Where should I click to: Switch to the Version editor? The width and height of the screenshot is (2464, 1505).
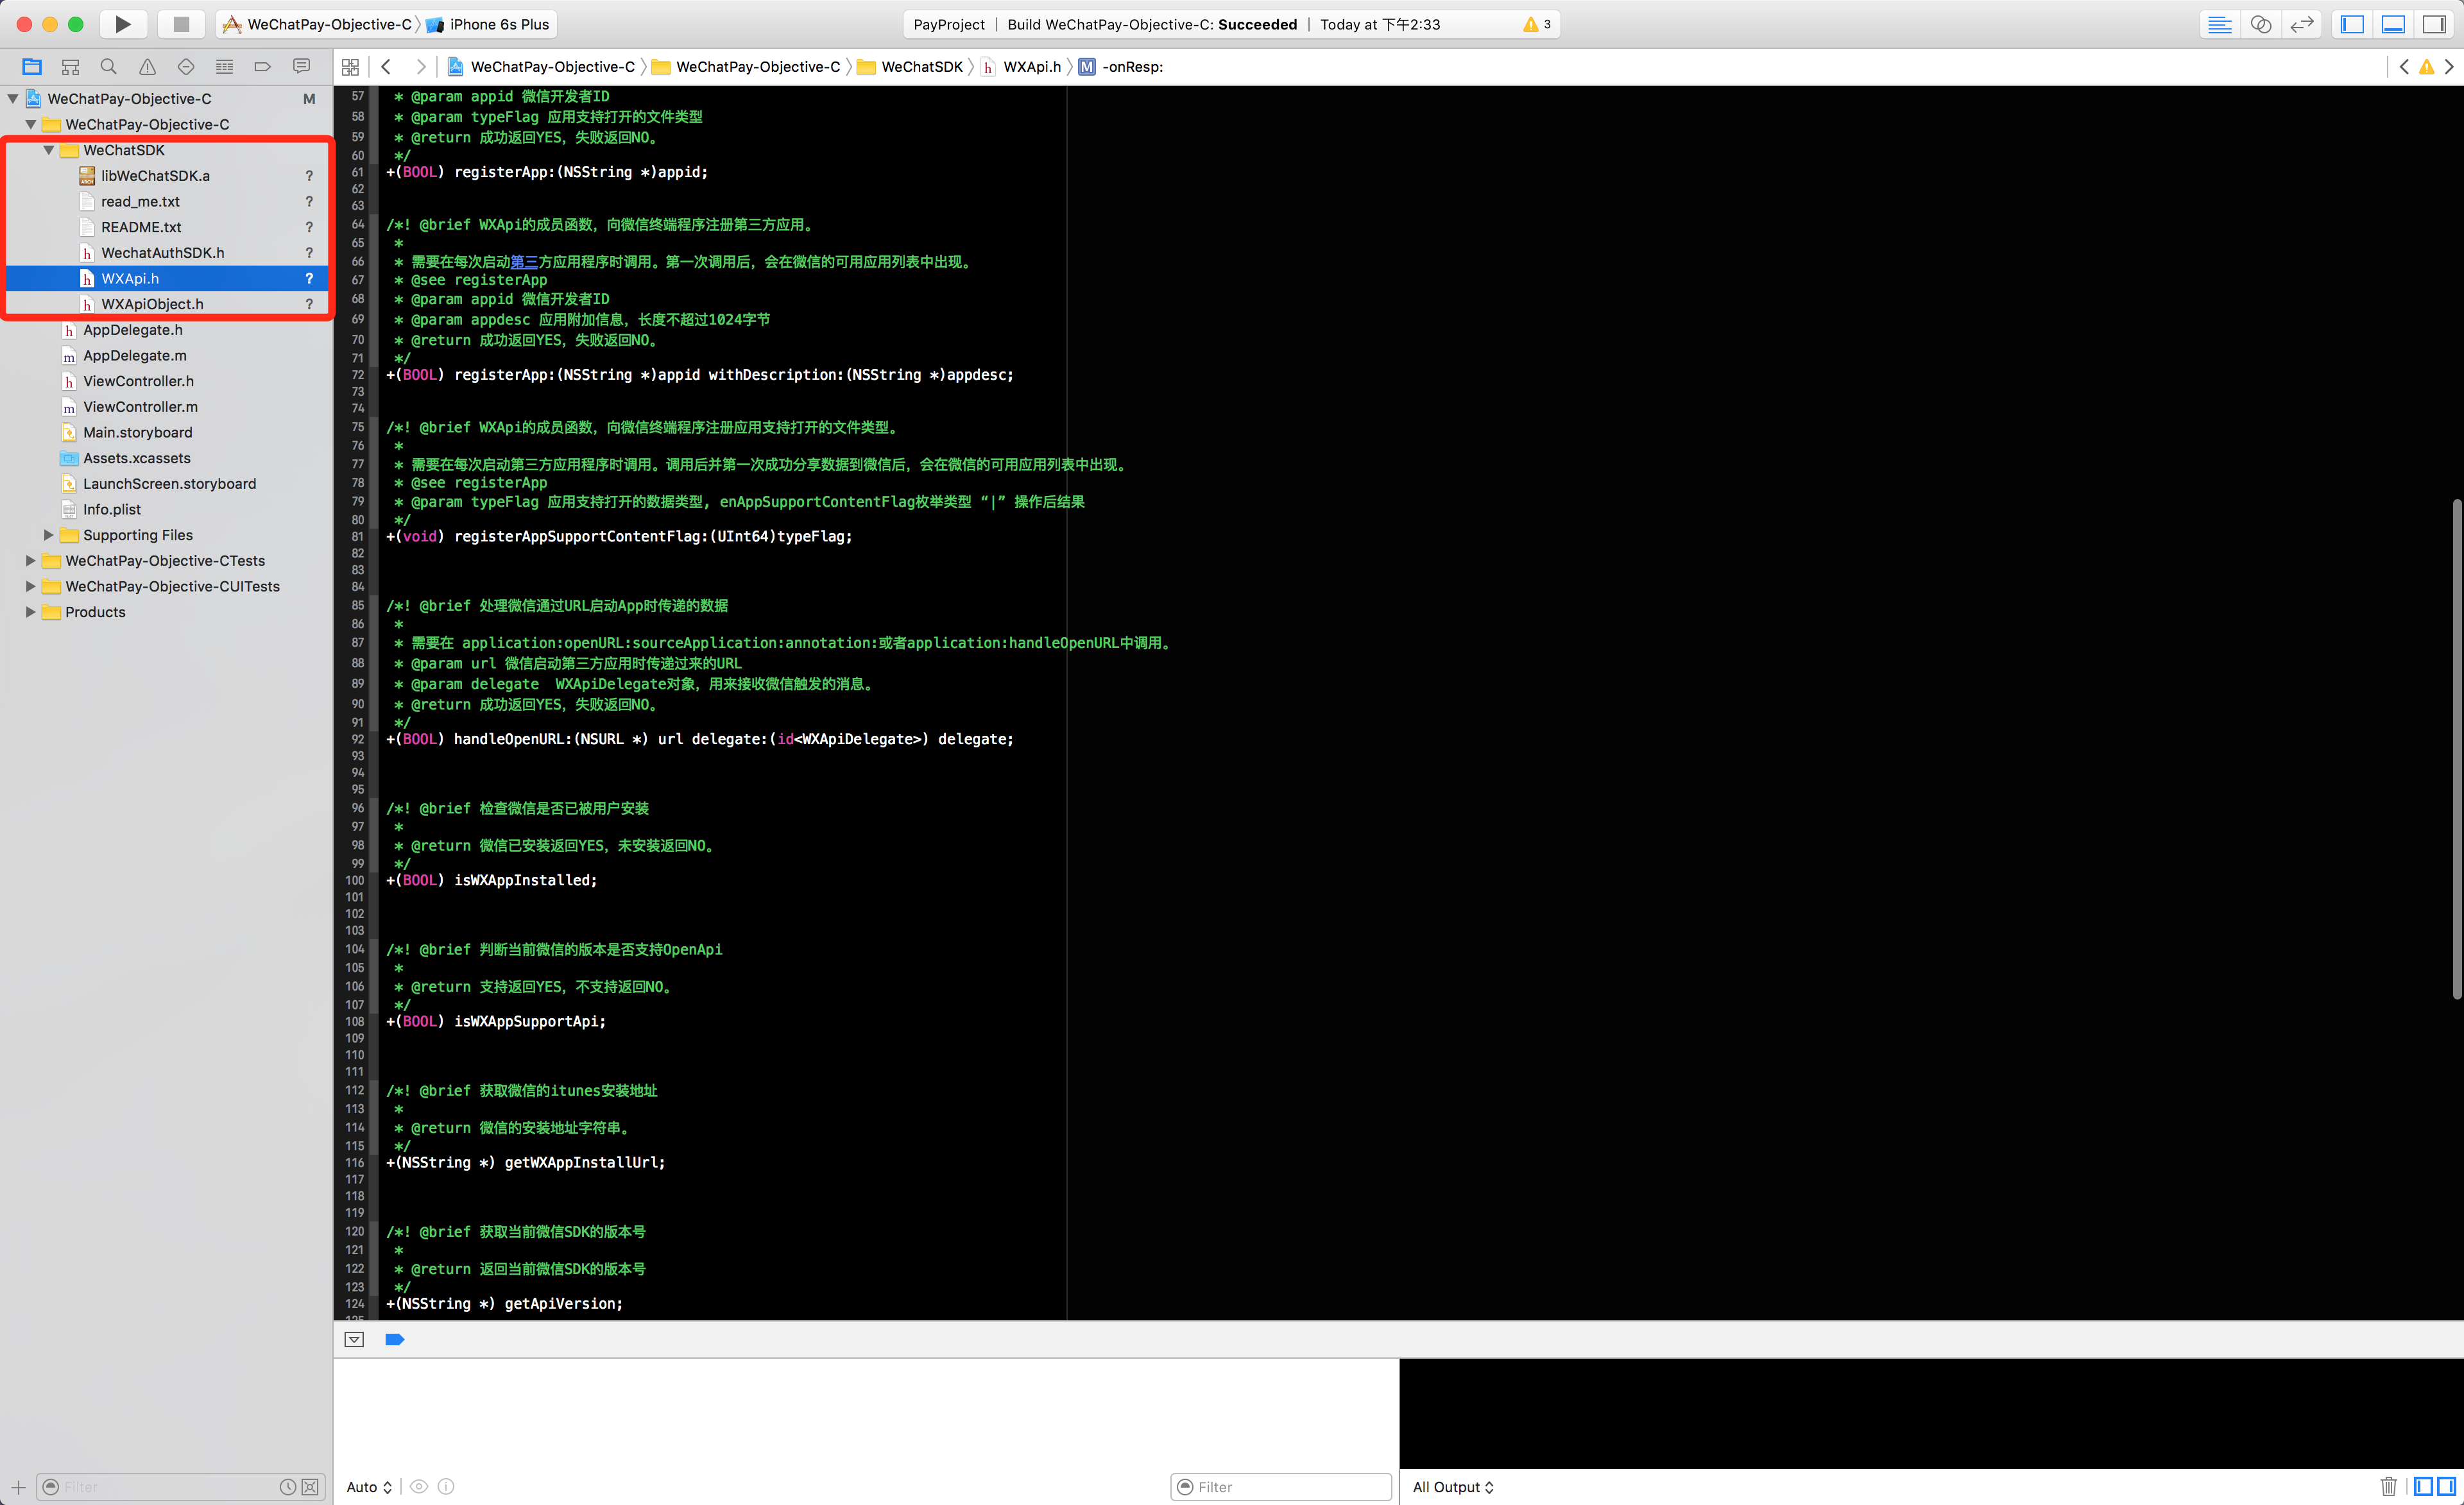(2301, 24)
